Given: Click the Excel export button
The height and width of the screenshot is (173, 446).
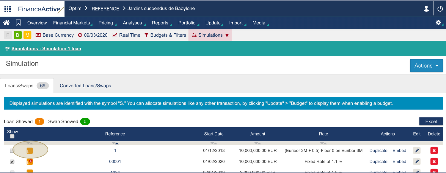Looking at the screenshot, I should (431, 121).
